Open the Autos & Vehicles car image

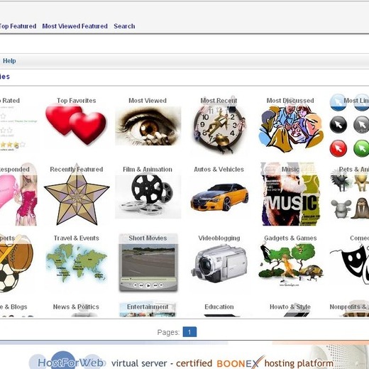219,197
